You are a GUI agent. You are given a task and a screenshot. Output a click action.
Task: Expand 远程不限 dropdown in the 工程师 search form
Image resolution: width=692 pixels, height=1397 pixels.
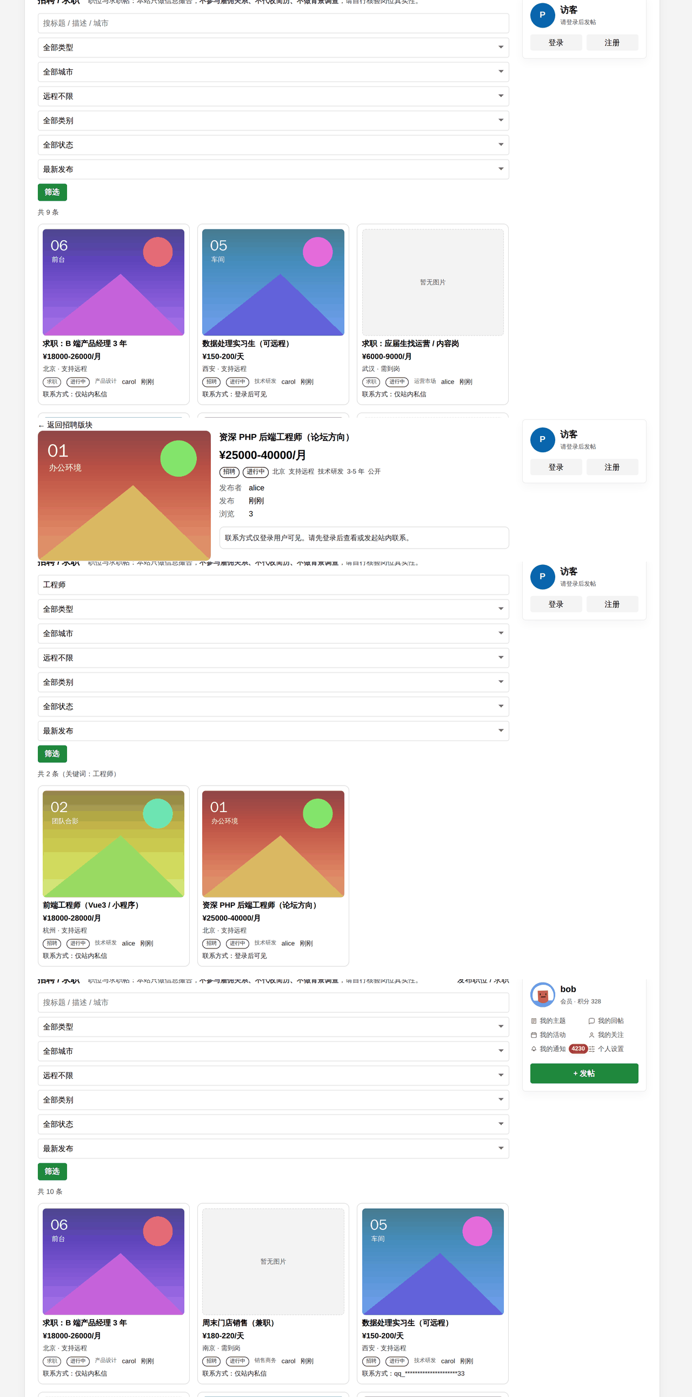tap(273, 658)
